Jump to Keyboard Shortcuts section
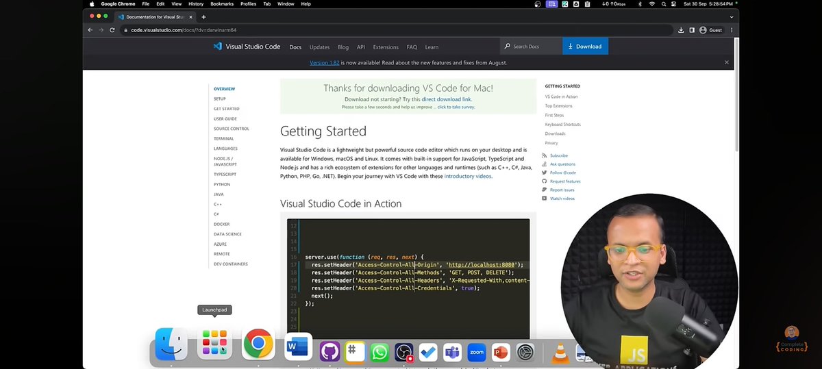This screenshot has width=822, height=369. pyautogui.click(x=562, y=124)
